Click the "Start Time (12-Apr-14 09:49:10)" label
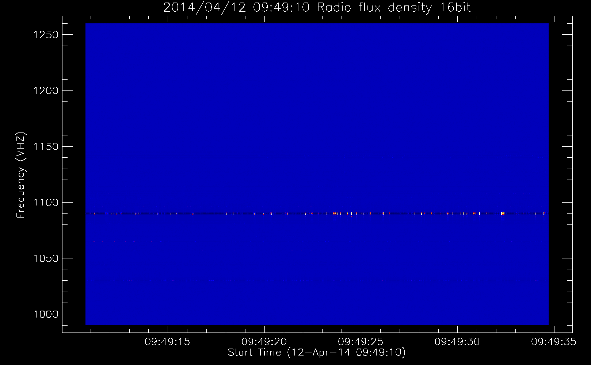The height and width of the screenshot is (365, 591). [317, 353]
